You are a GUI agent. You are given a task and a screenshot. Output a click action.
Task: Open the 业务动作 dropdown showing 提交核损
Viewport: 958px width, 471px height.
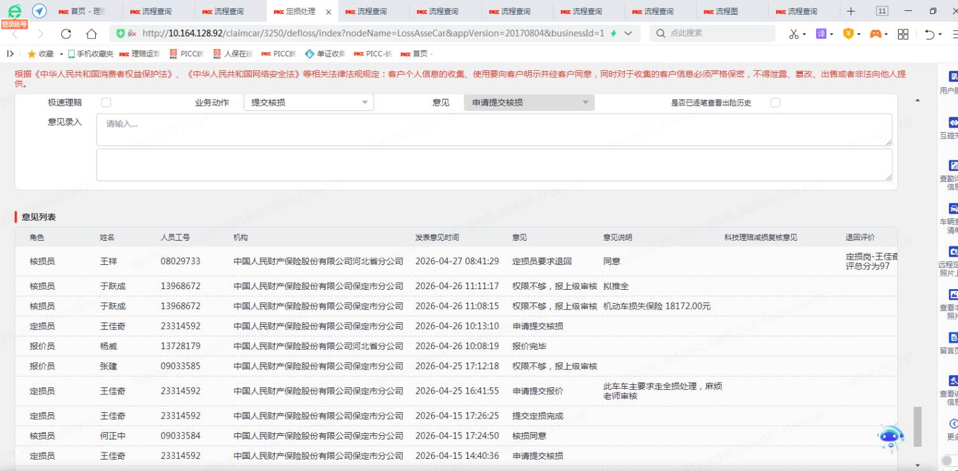(x=310, y=102)
